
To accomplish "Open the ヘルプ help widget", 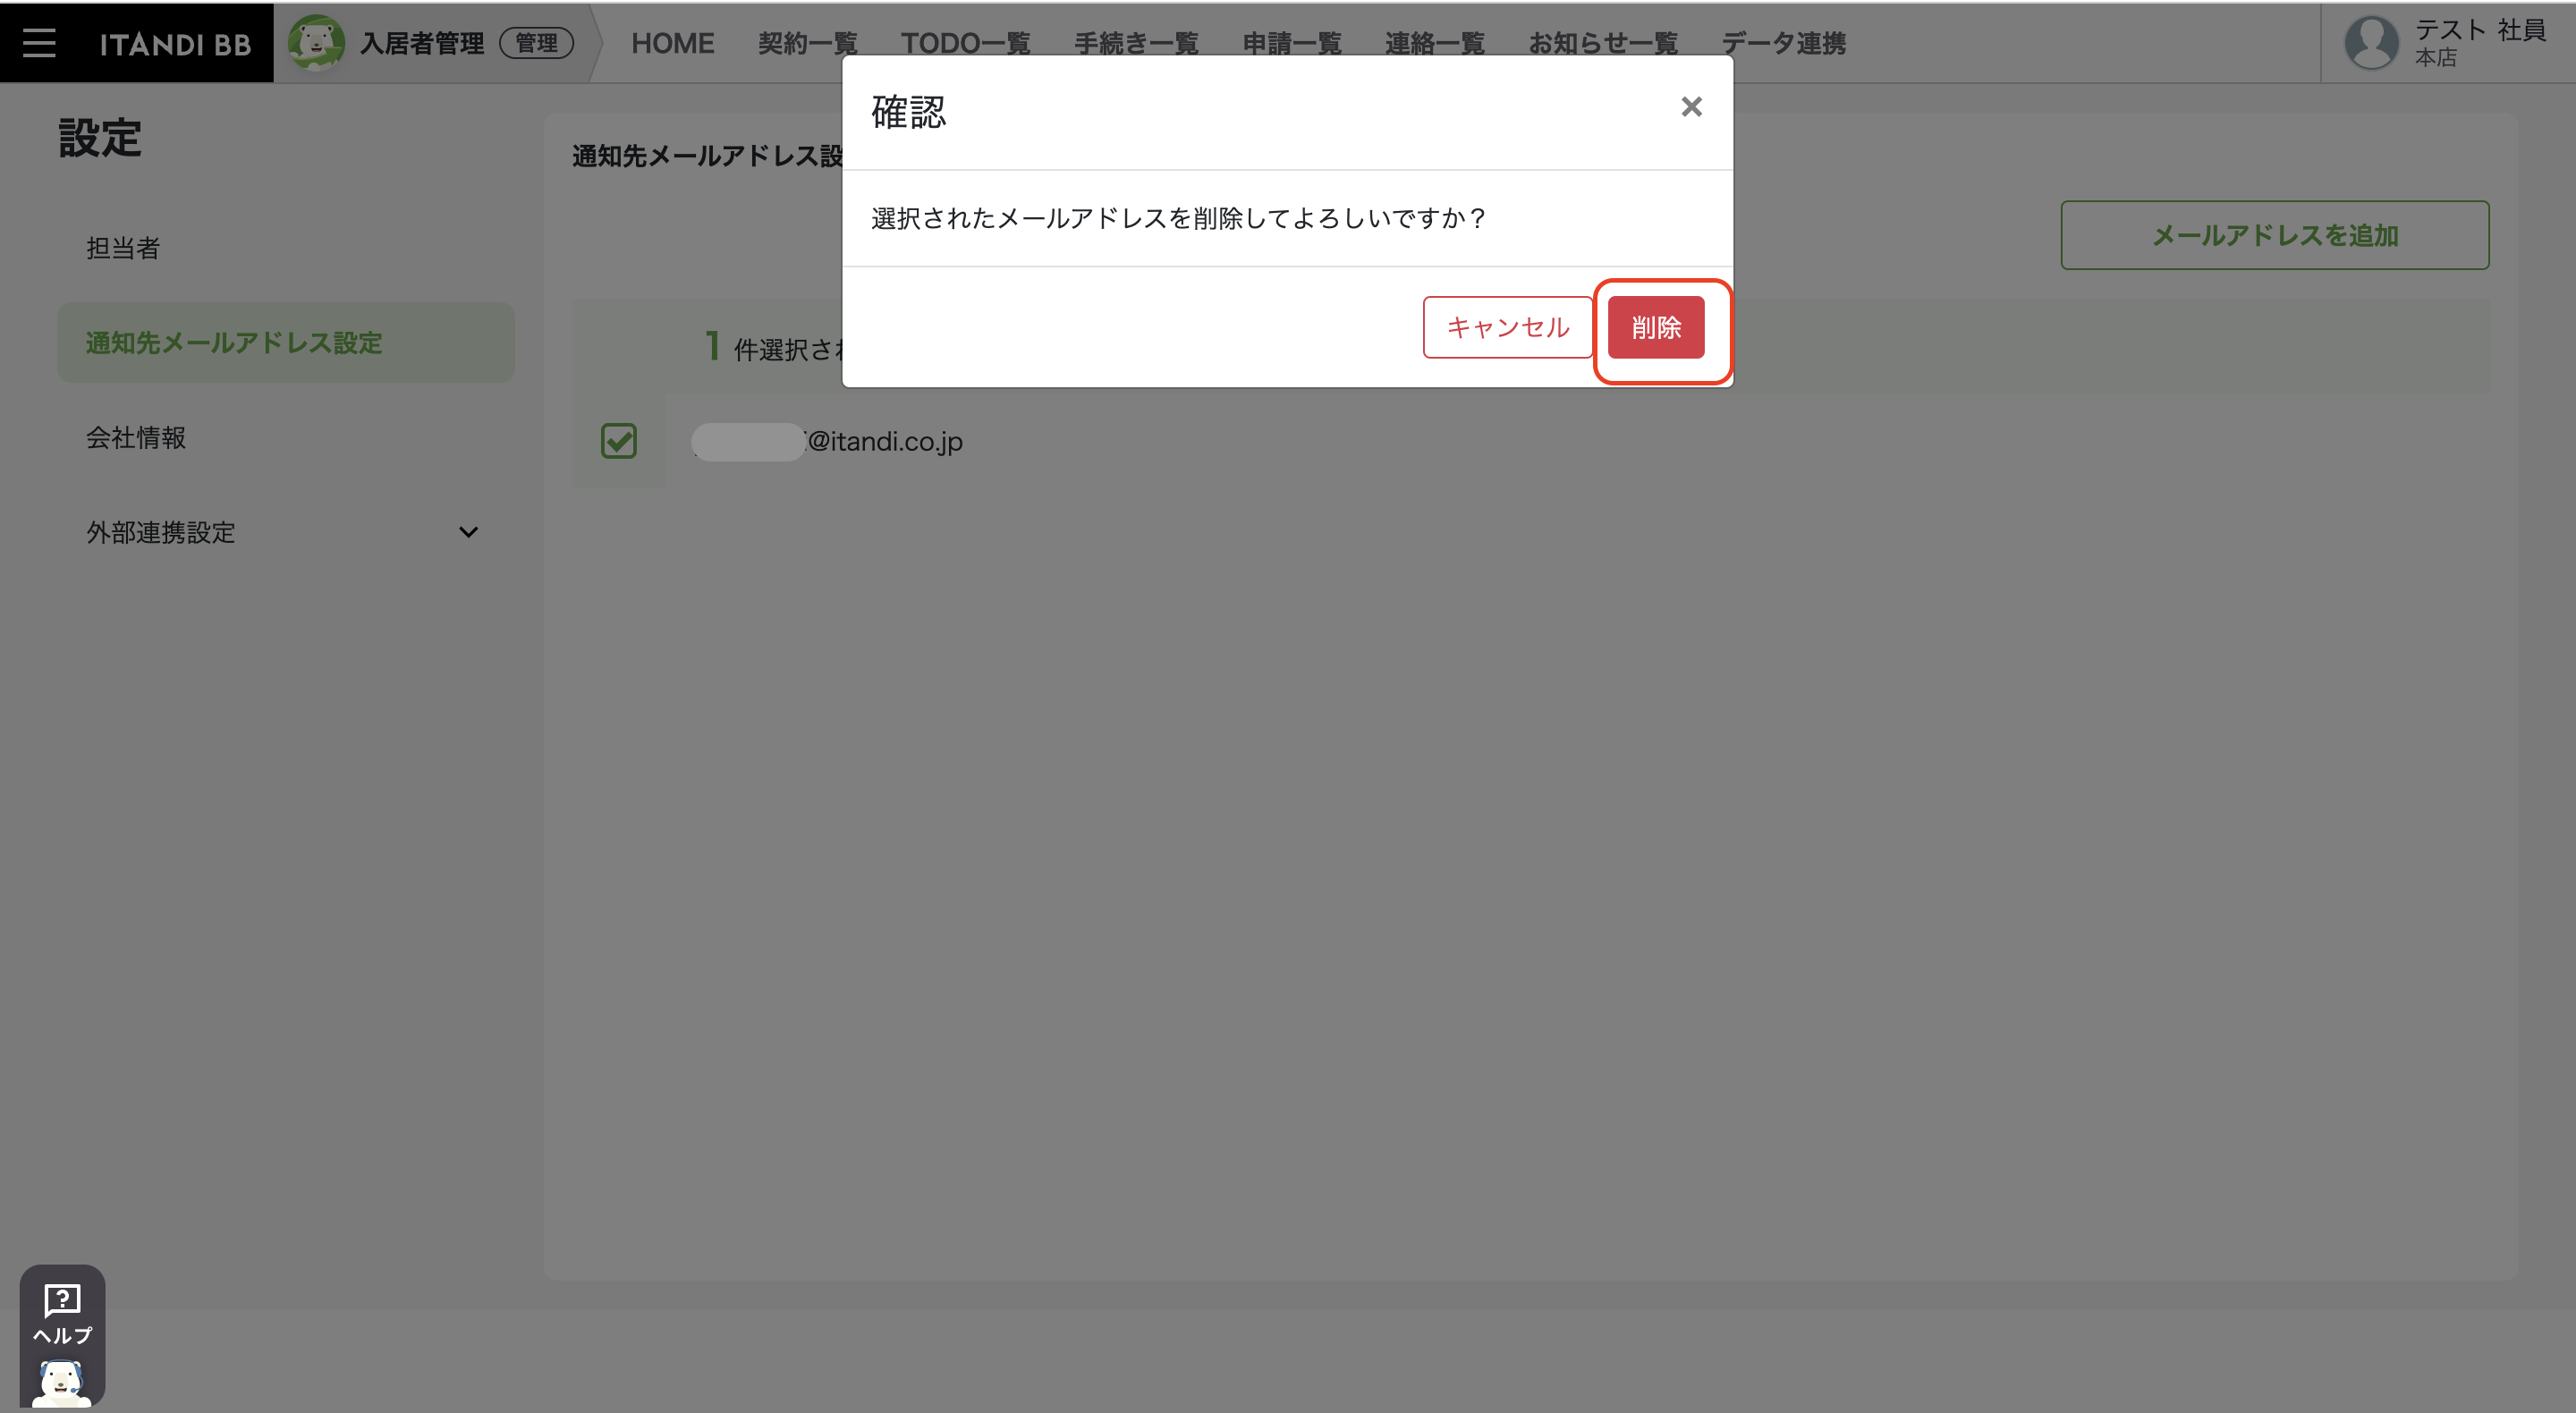I will pos(62,1335).
